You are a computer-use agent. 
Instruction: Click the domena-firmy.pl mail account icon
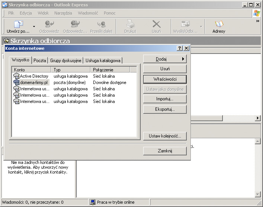[x=16, y=83]
